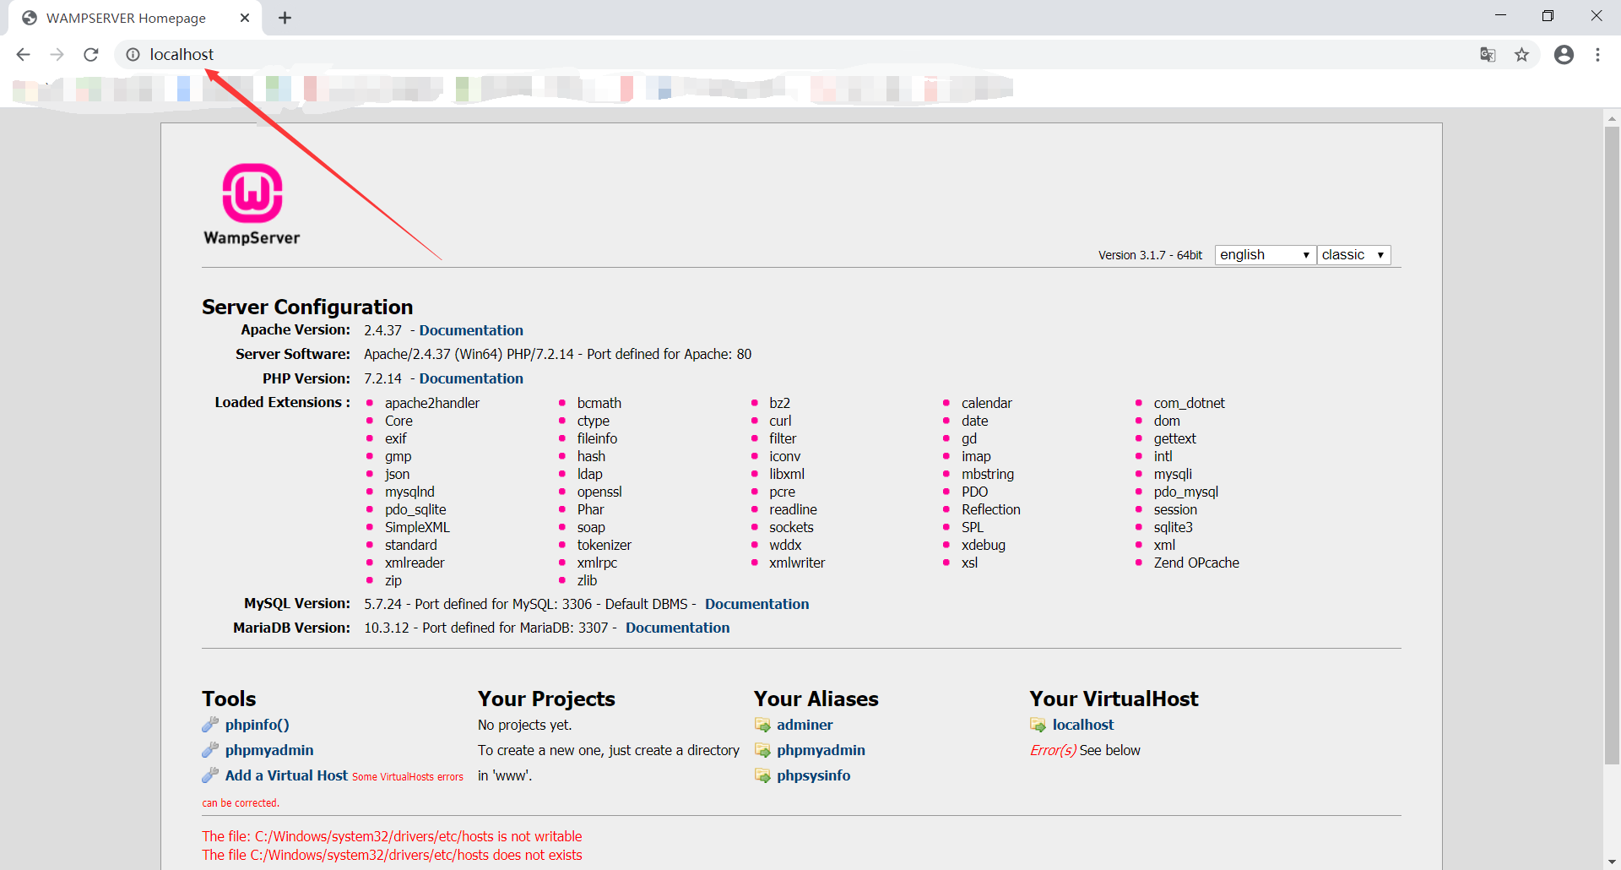This screenshot has height=870, width=1621.
Task: Click the 'hosts is not writable' error line
Action: 392,836
